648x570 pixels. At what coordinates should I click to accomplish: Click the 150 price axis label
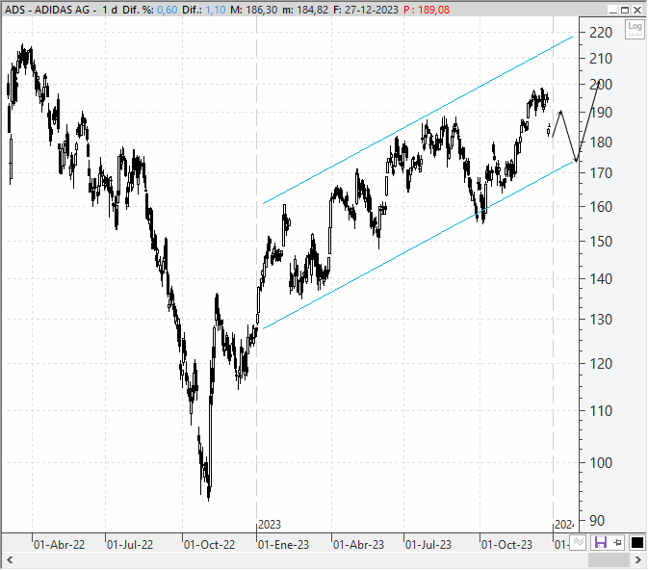pyautogui.click(x=601, y=242)
